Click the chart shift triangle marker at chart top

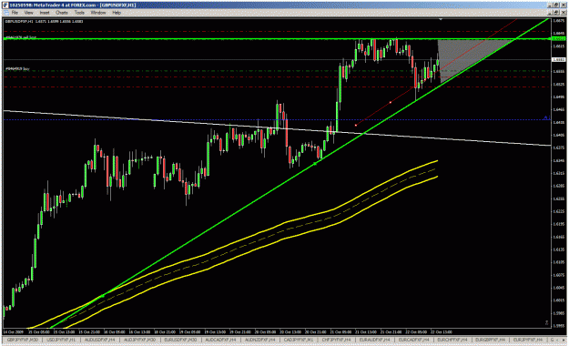pyautogui.click(x=441, y=19)
